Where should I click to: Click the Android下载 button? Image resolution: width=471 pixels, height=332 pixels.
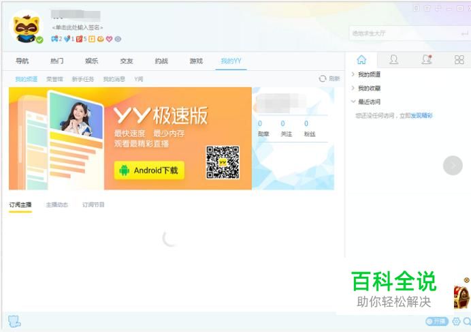(149, 170)
